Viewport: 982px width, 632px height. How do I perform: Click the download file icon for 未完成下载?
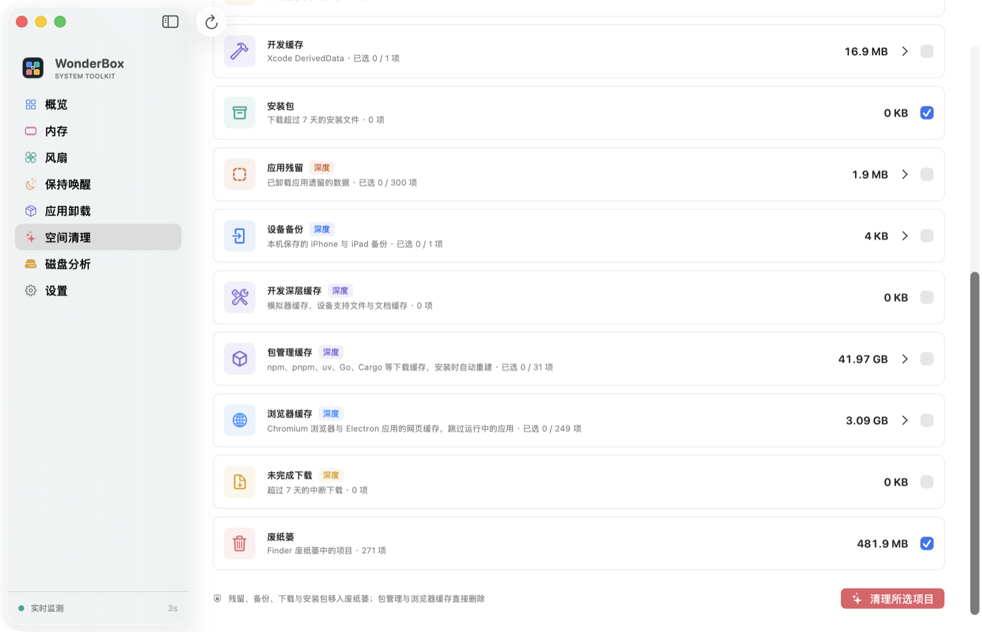tap(239, 482)
